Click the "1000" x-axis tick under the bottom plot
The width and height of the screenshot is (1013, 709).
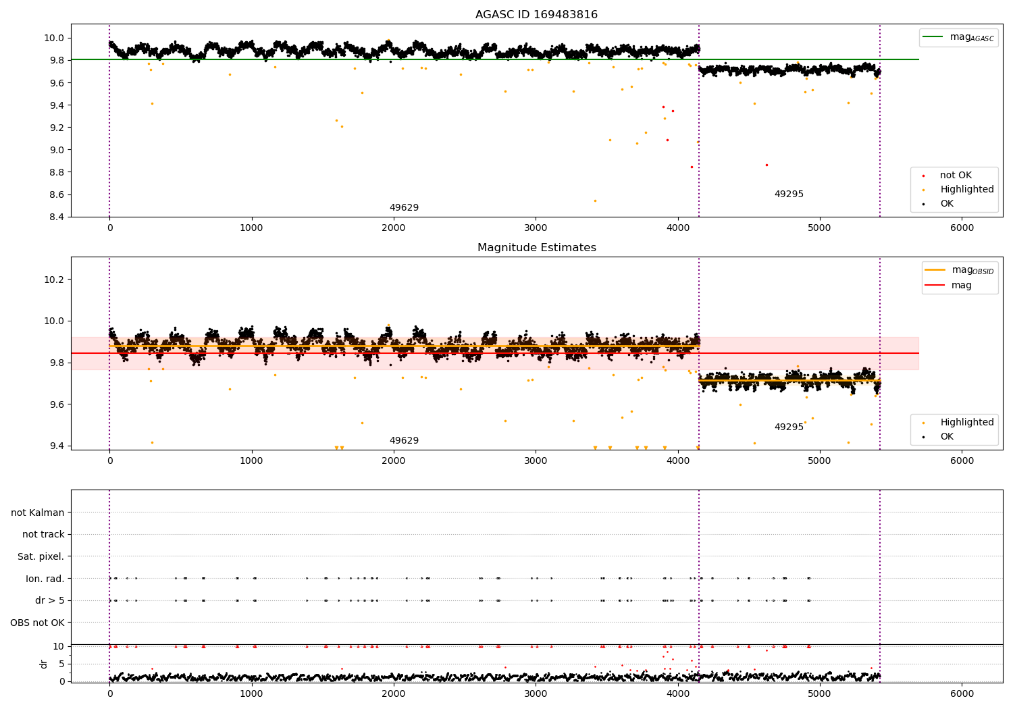coord(251,694)
